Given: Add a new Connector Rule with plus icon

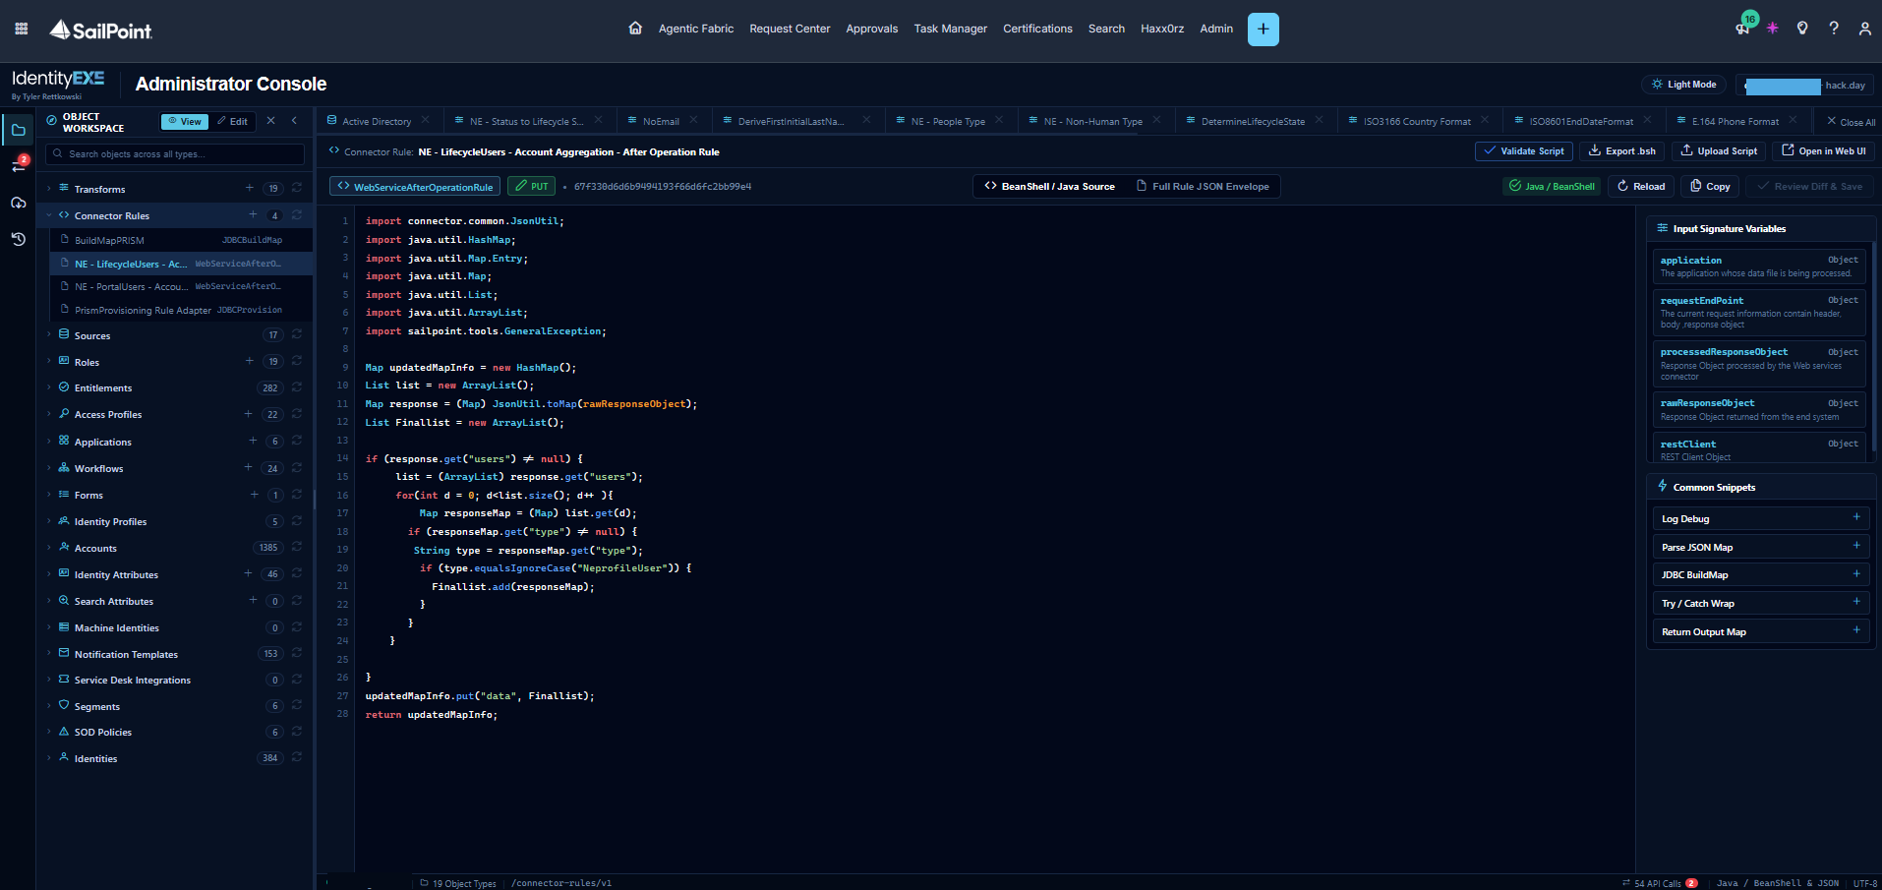Looking at the screenshot, I should click(x=253, y=214).
